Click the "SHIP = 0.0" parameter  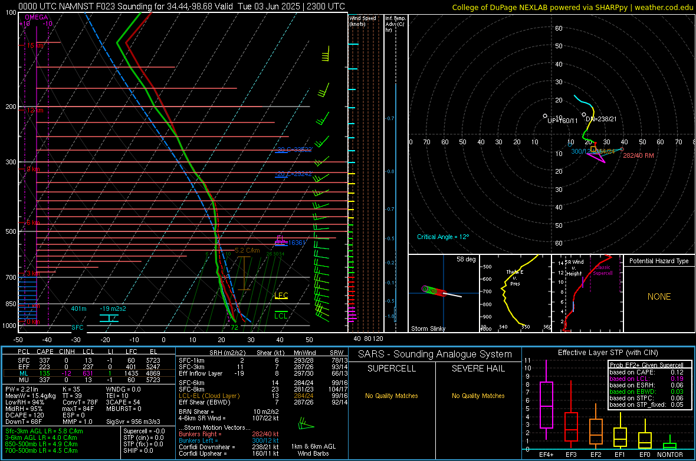(139, 451)
